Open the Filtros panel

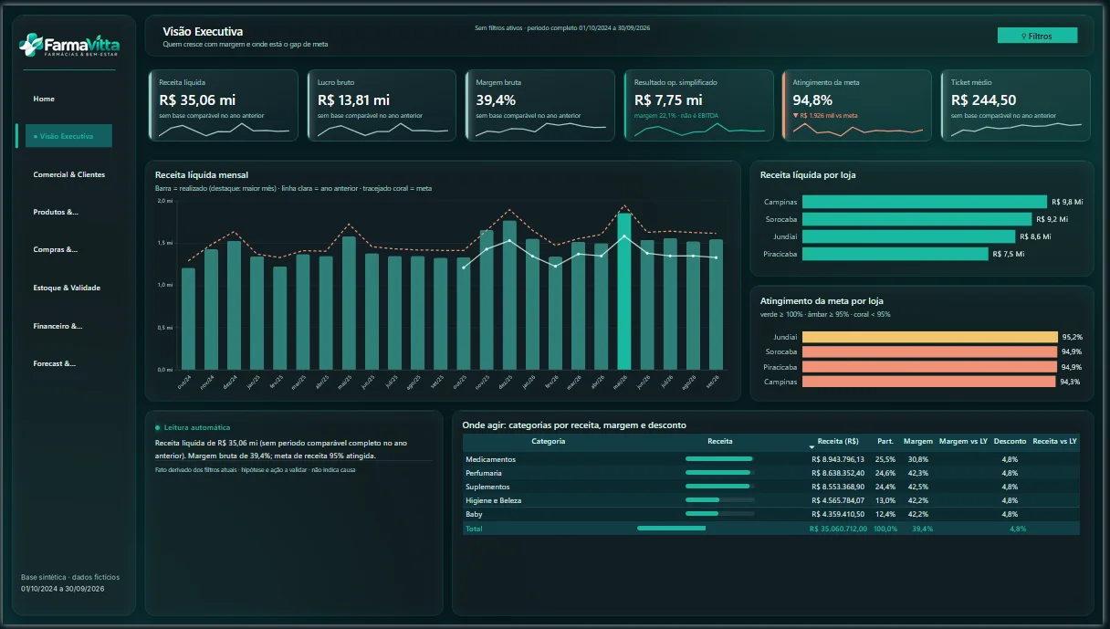(1037, 36)
